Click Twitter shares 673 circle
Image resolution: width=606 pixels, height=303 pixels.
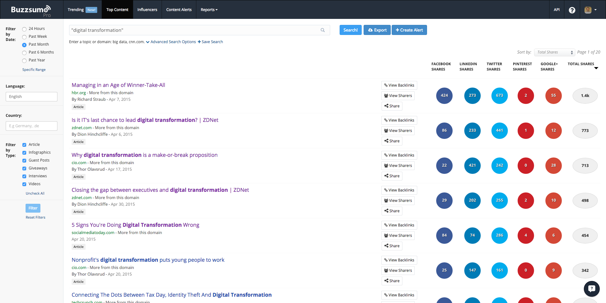click(499, 95)
